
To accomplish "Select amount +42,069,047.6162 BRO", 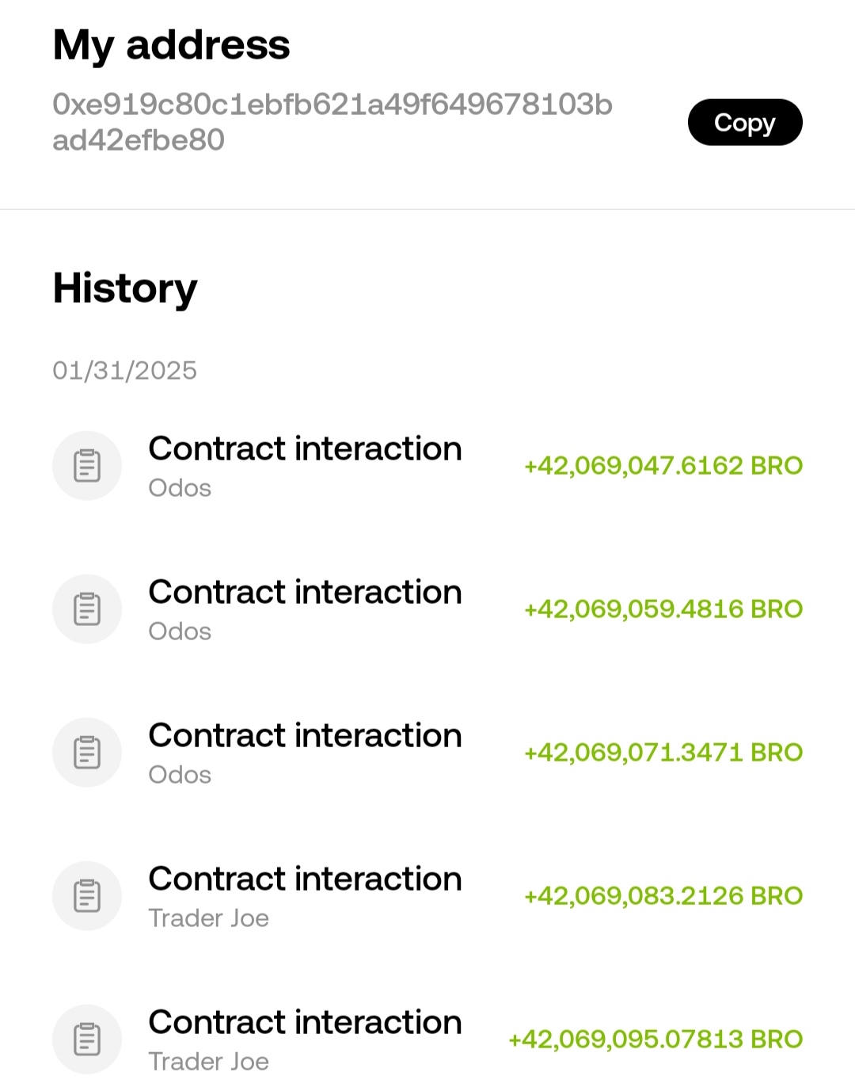I will point(663,466).
